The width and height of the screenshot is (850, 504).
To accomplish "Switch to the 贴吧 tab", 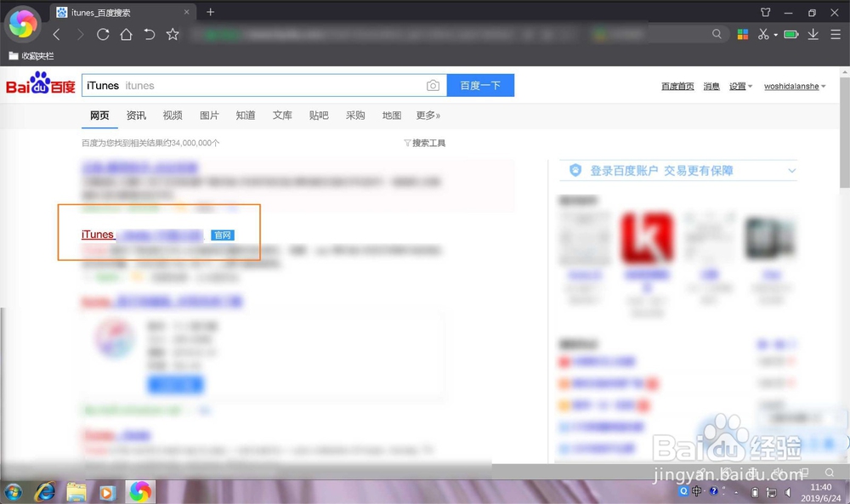I will point(319,116).
